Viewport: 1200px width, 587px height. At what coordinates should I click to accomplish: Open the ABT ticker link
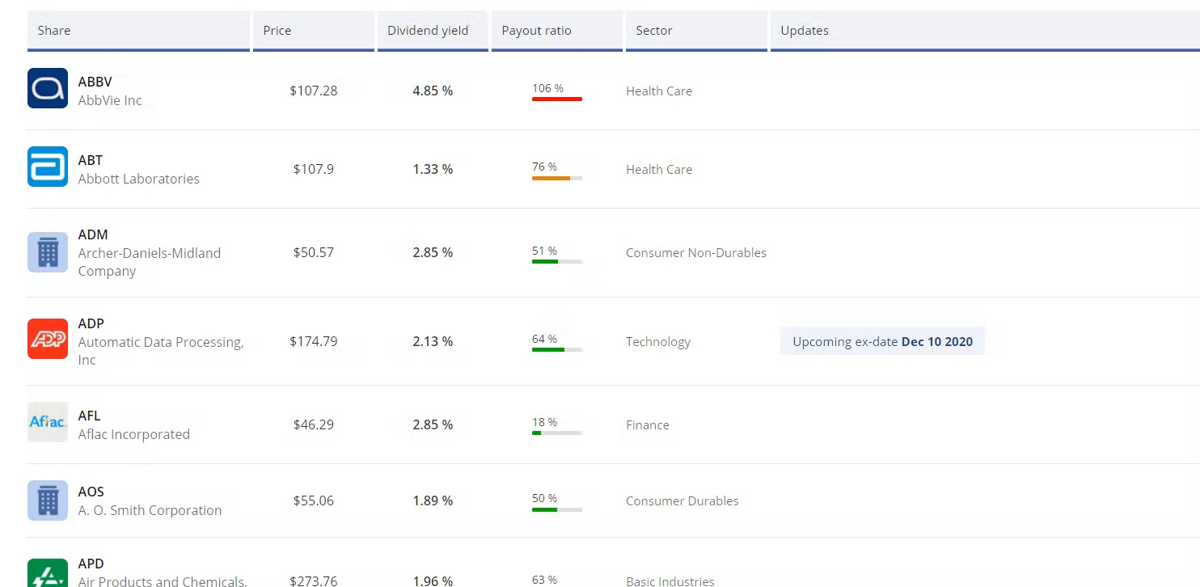(91, 160)
